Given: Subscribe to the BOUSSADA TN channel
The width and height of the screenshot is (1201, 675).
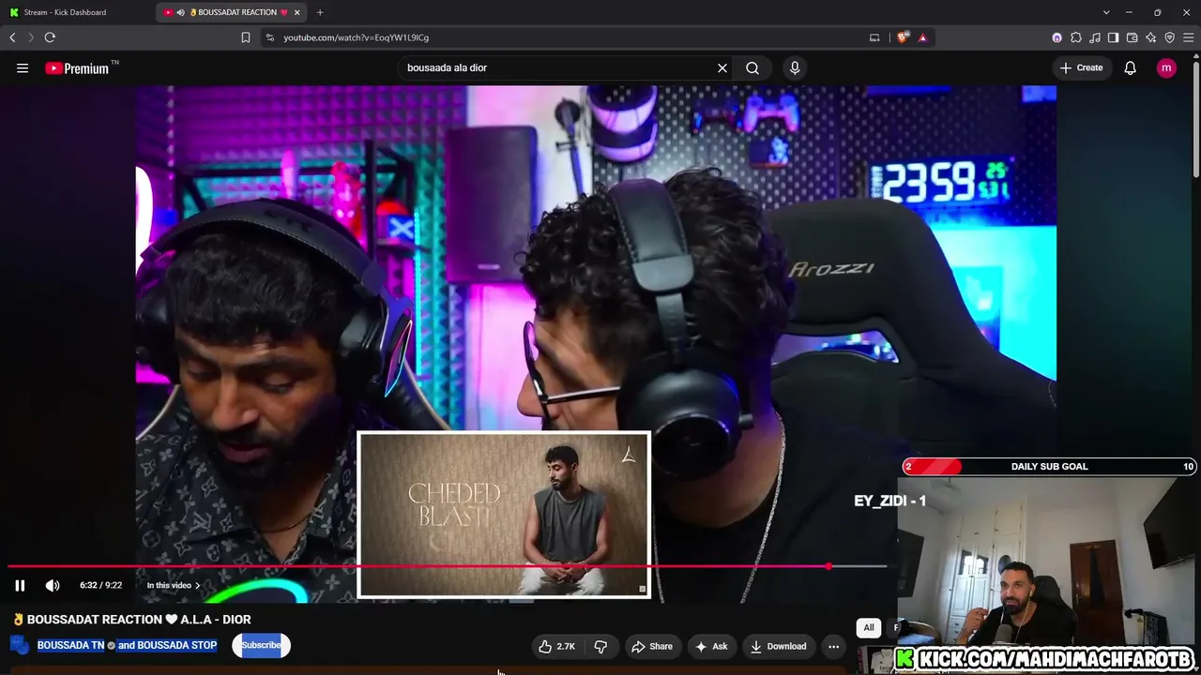Looking at the screenshot, I should pos(261,645).
